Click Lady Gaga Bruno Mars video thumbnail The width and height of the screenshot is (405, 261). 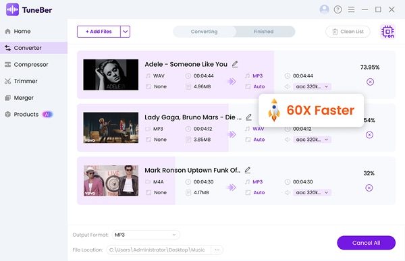tap(111, 127)
